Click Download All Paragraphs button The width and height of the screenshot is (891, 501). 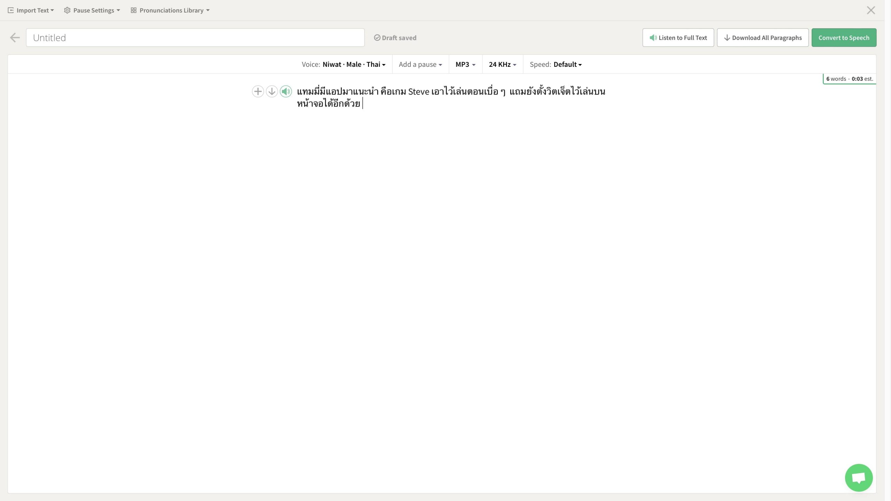click(762, 38)
